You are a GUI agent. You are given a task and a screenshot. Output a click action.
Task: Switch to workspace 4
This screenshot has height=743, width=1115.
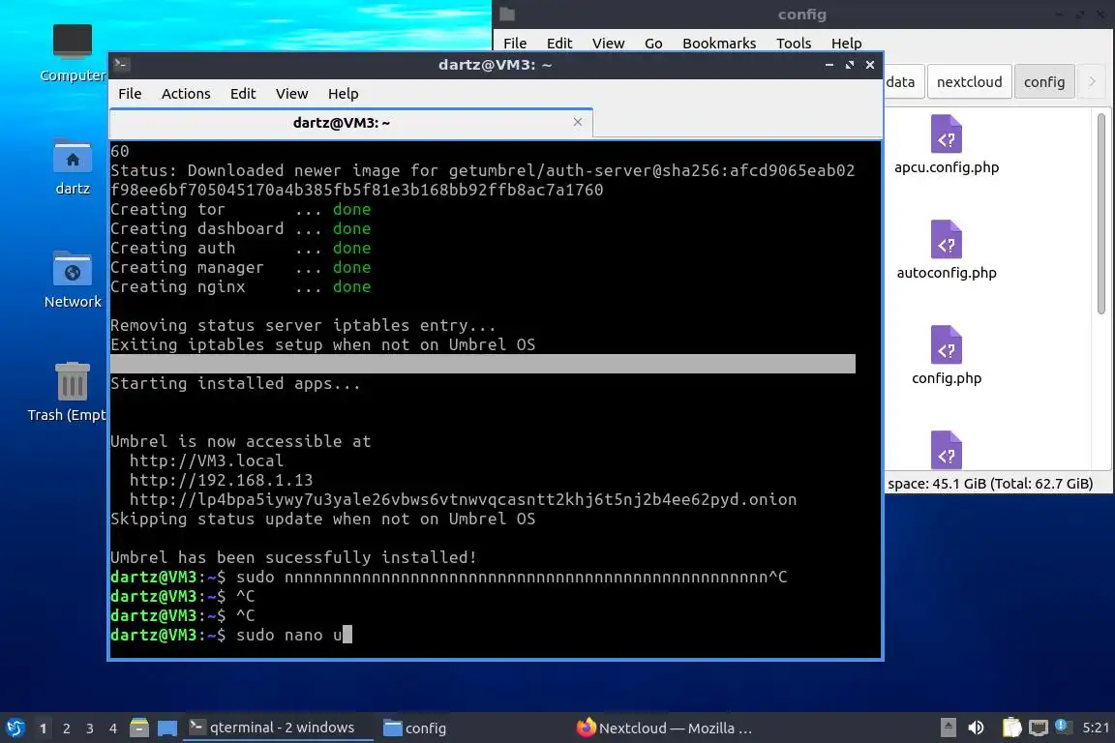pyautogui.click(x=112, y=728)
